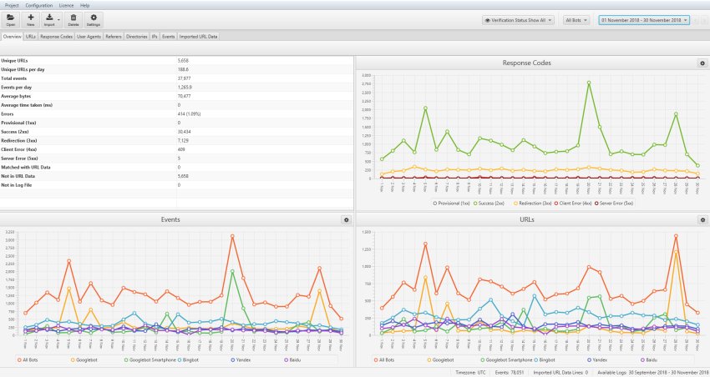Switch to the Directories tab
The image size is (710, 377).
(x=137, y=37)
